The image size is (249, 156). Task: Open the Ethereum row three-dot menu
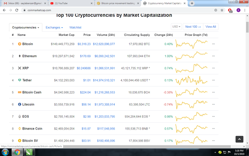[x=214, y=56]
